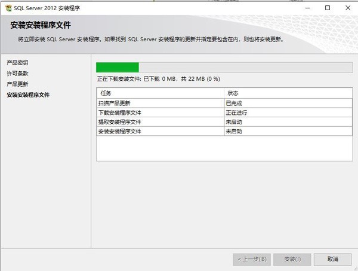
Task: Click the 未启动 status for 提取安装程序文件
Action: [288, 122]
